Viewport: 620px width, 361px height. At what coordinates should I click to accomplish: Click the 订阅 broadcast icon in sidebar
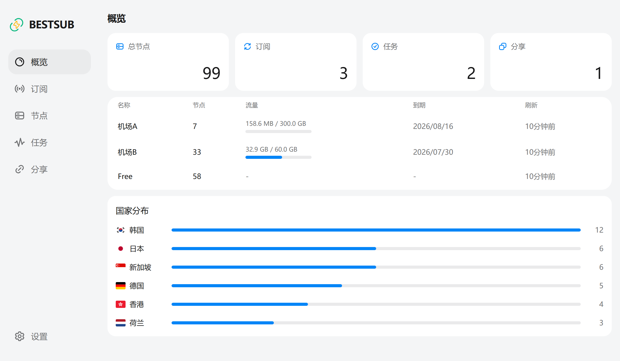[x=20, y=89]
